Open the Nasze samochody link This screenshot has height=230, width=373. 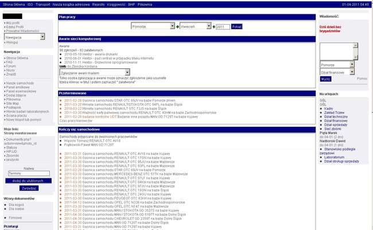(19, 83)
